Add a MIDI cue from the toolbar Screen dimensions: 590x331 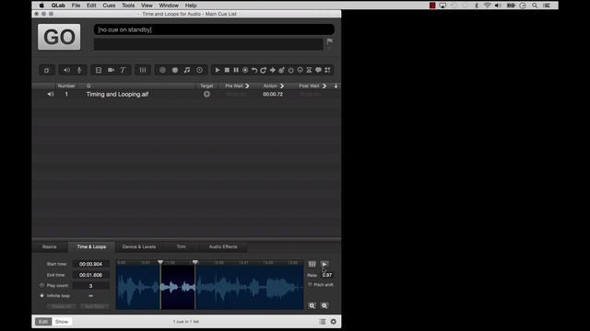(175, 70)
